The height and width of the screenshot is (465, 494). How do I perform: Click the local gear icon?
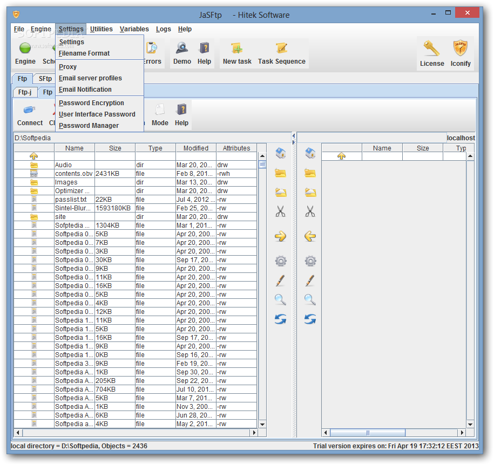[280, 261]
